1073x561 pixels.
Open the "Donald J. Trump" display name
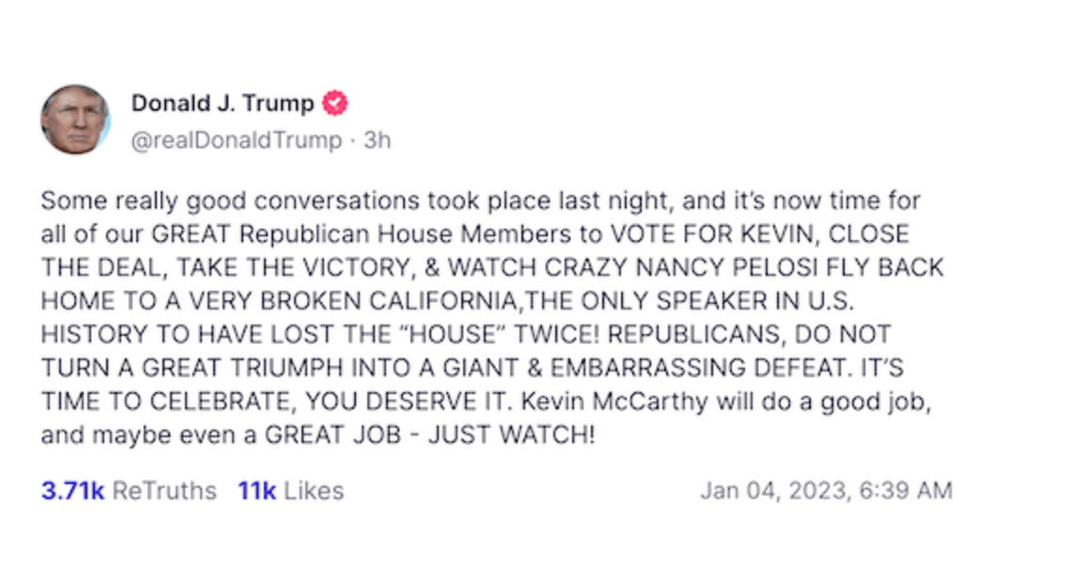(x=222, y=103)
